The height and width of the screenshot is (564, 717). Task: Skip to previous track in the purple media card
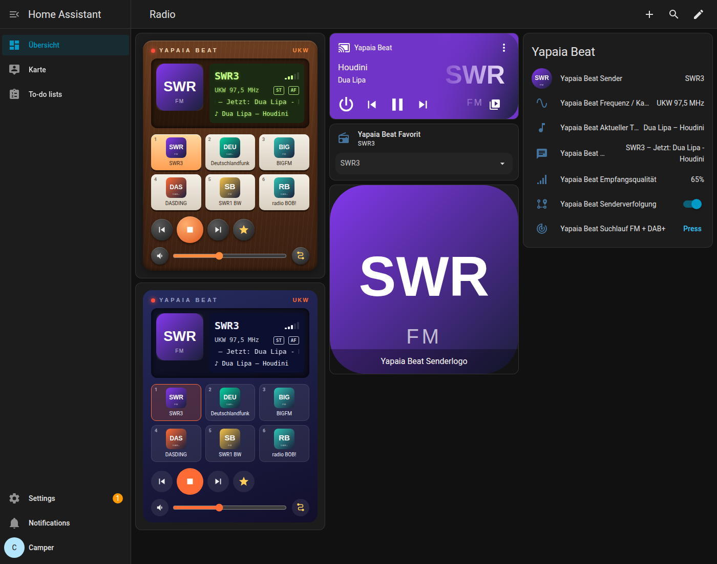point(372,105)
